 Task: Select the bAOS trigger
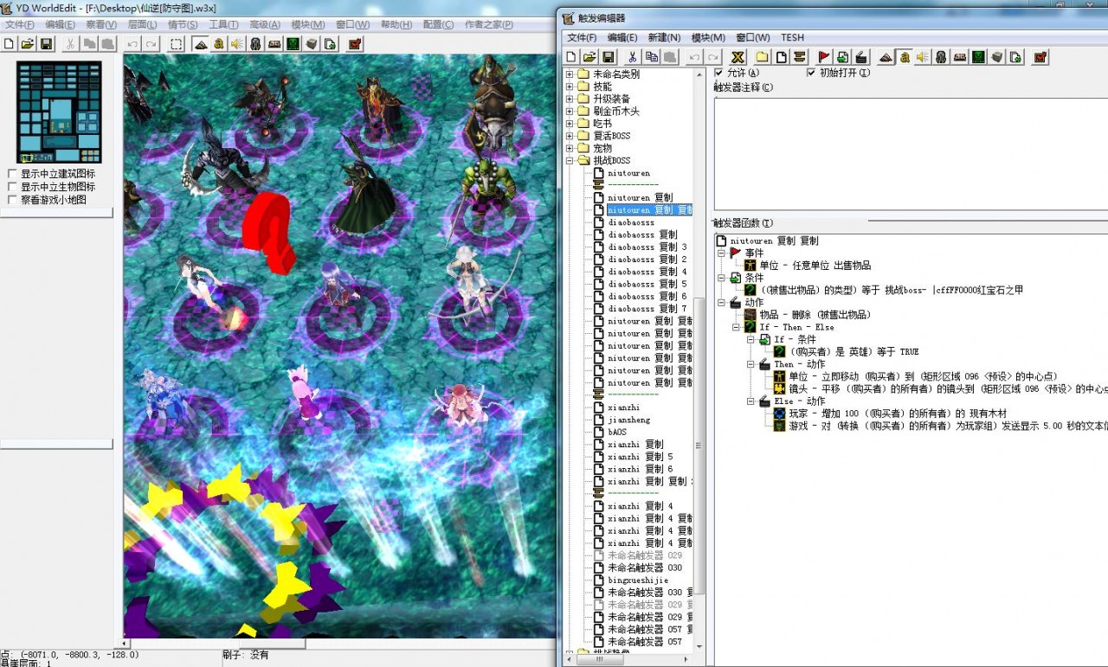coord(617,433)
